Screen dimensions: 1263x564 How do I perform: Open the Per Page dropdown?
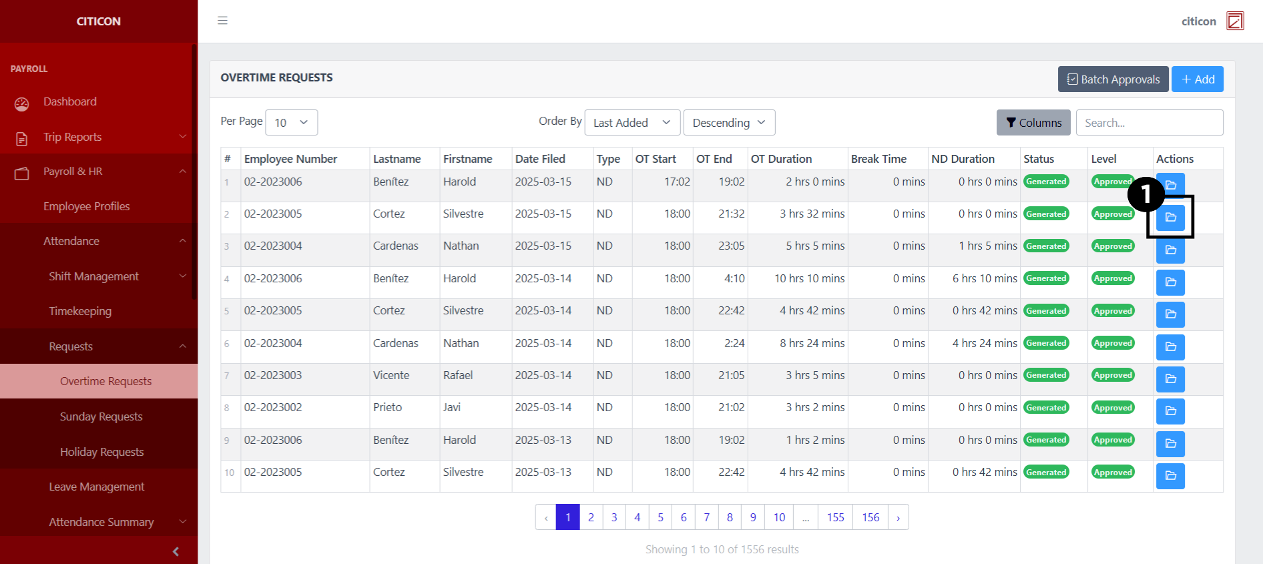[x=291, y=123]
